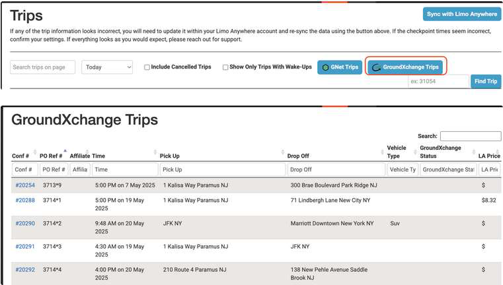Open the Today date range dropdown
Screen dimensions: 503x285
point(108,67)
